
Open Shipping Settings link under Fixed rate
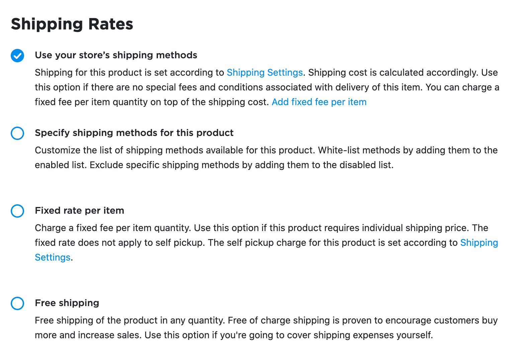pos(479,243)
